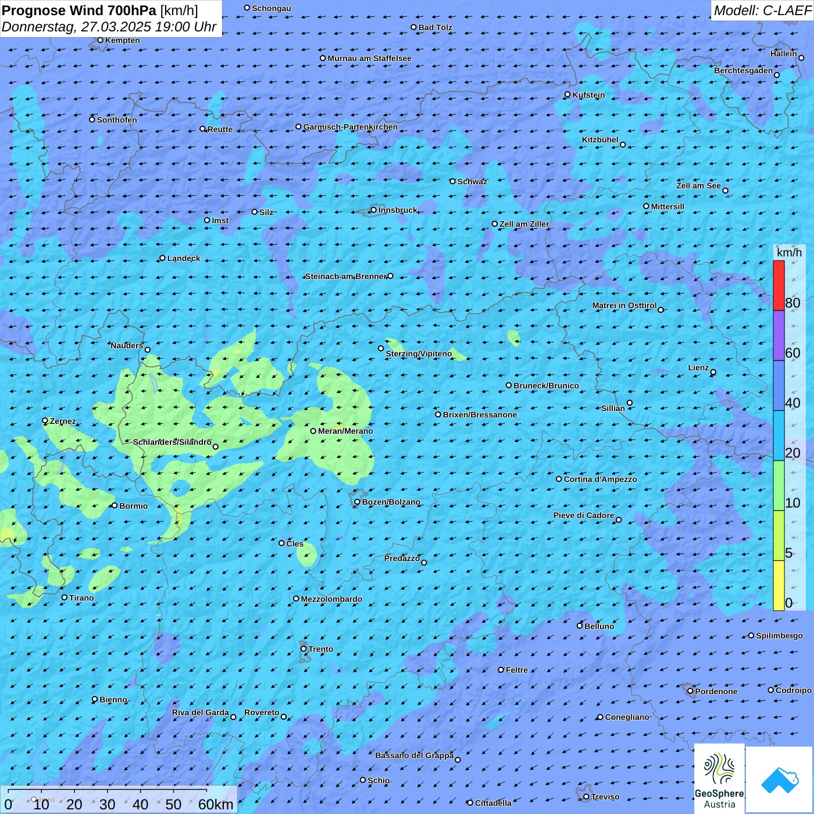Click the 'Pieve di Cadore' label

click(584, 515)
